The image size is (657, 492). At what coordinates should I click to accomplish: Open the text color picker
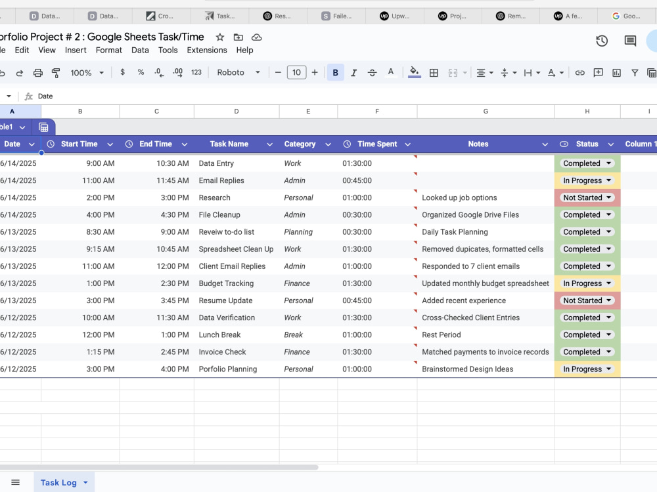coord(390,73)
